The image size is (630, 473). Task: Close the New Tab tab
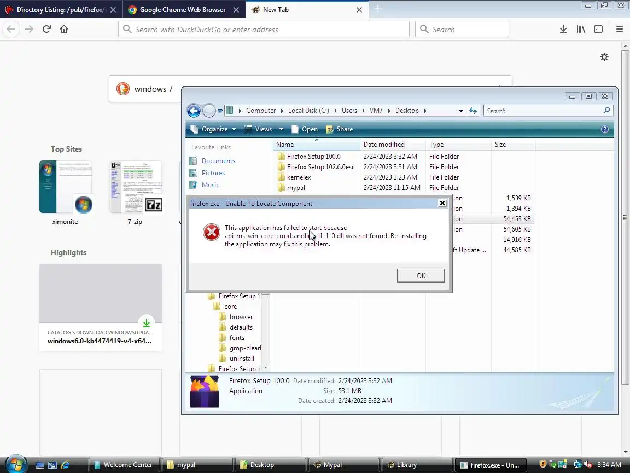pyautogui.click(x=359, y=10)
